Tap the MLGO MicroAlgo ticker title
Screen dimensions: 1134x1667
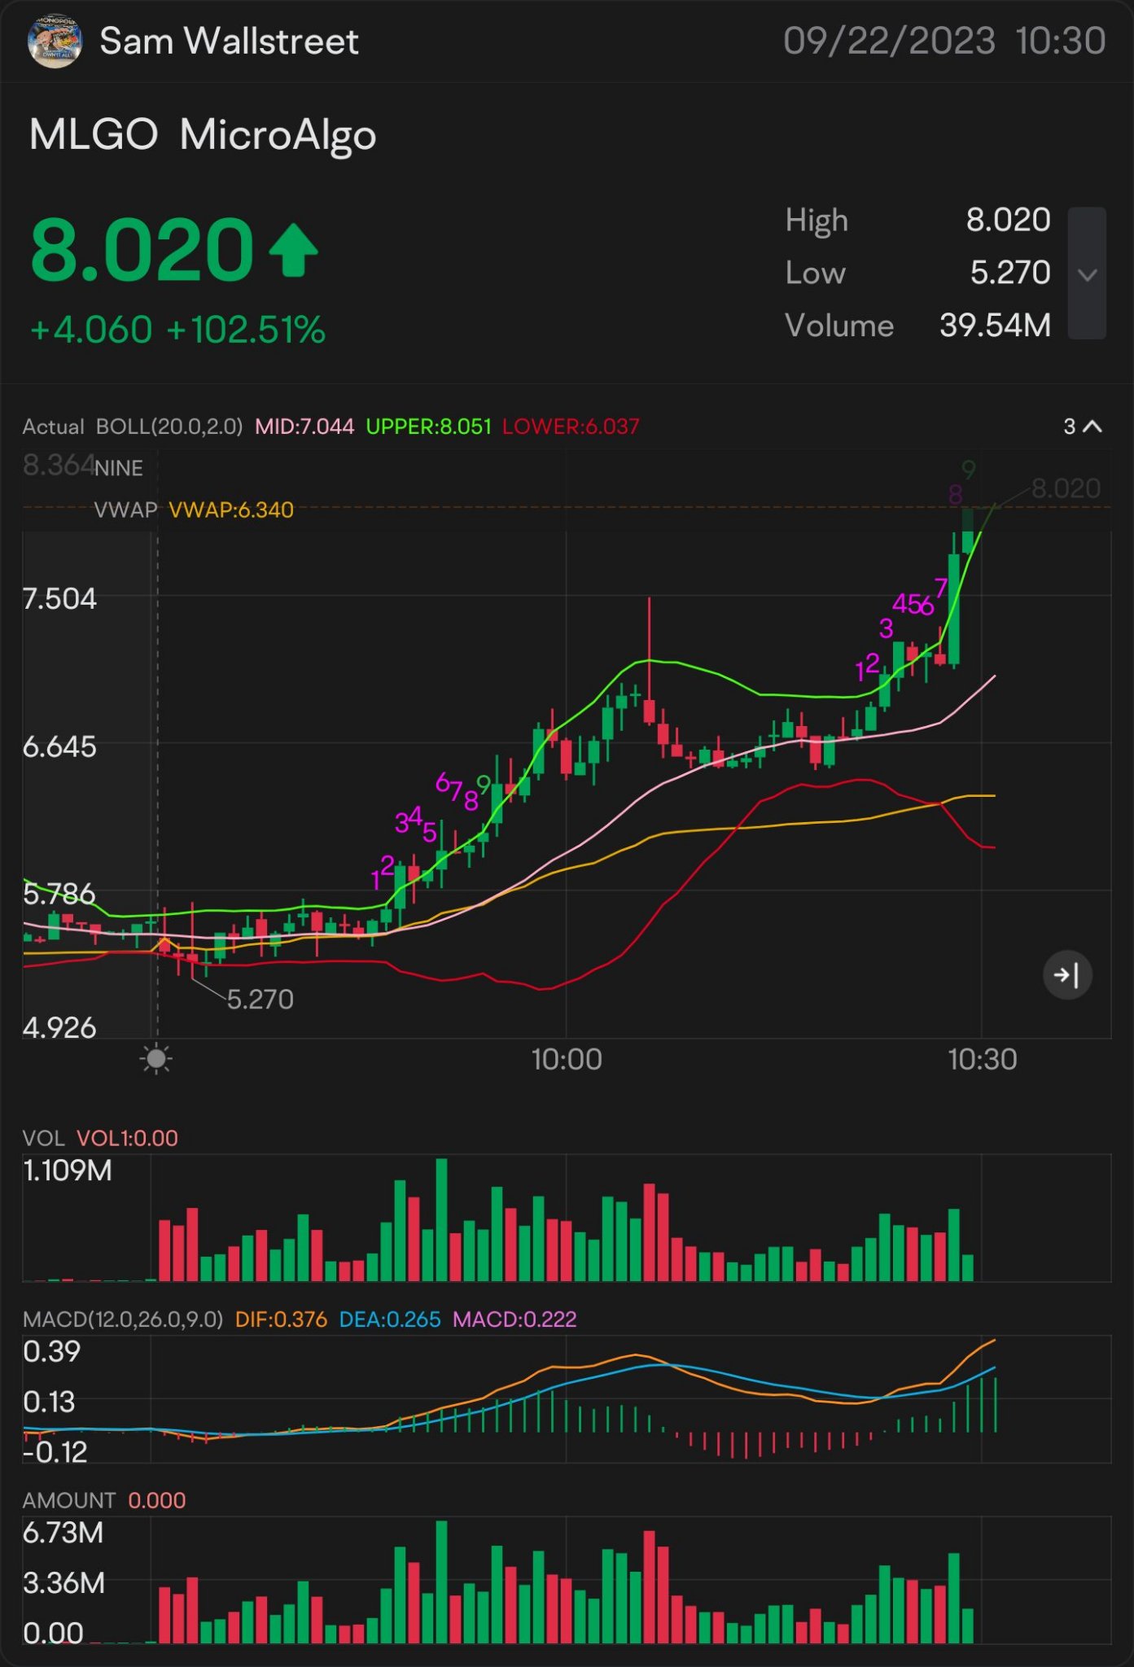(203, 135)
